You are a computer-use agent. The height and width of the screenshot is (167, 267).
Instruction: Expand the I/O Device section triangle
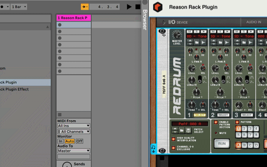click(x=164, y=22)
